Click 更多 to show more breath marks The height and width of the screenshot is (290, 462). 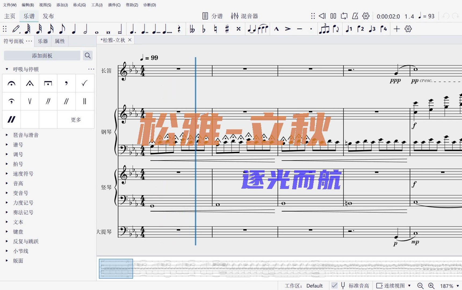pos(76,119)
